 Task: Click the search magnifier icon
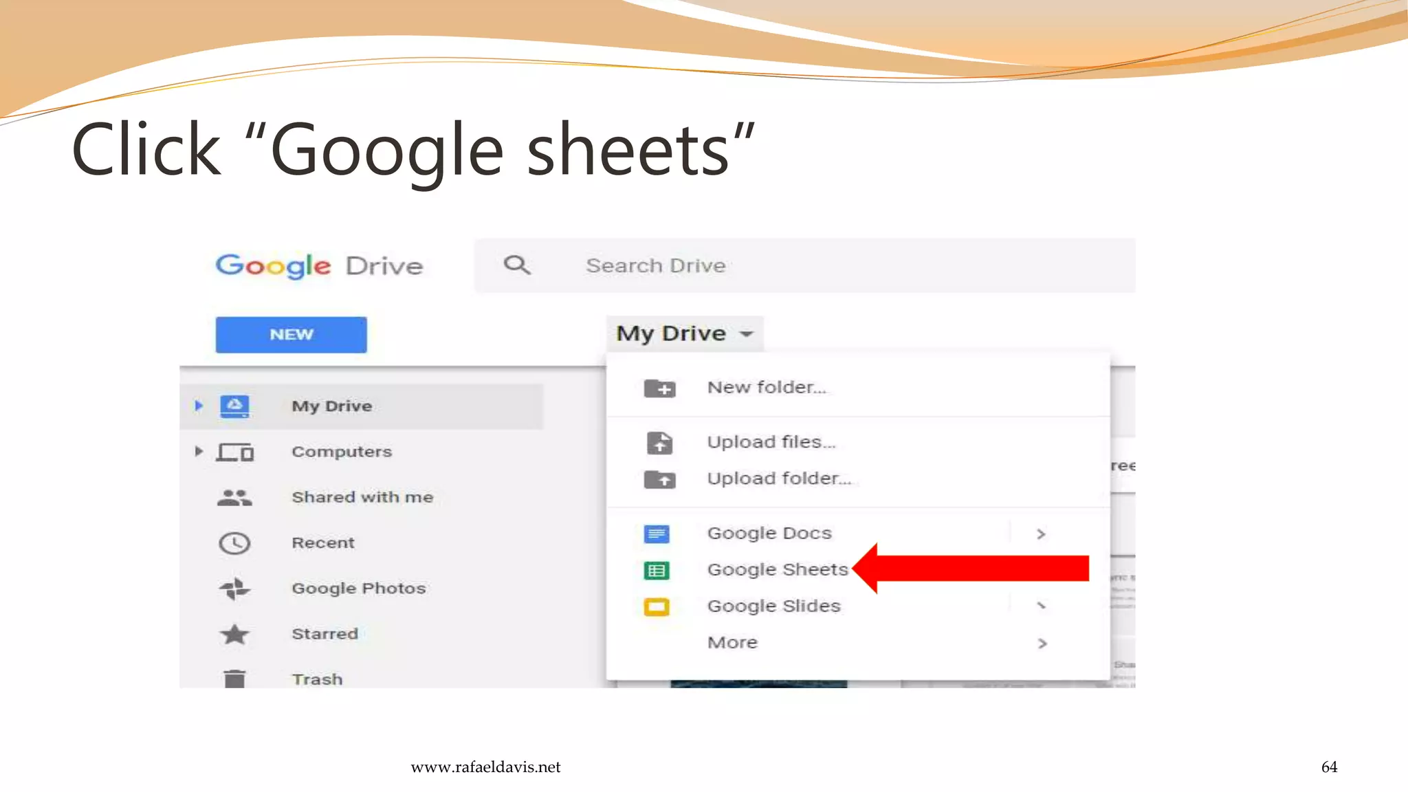[x=517, y=265]
